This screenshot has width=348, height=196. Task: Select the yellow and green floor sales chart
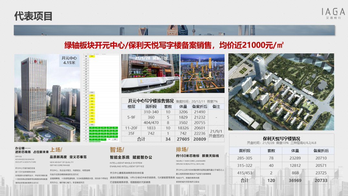click(x=101, y=98)
